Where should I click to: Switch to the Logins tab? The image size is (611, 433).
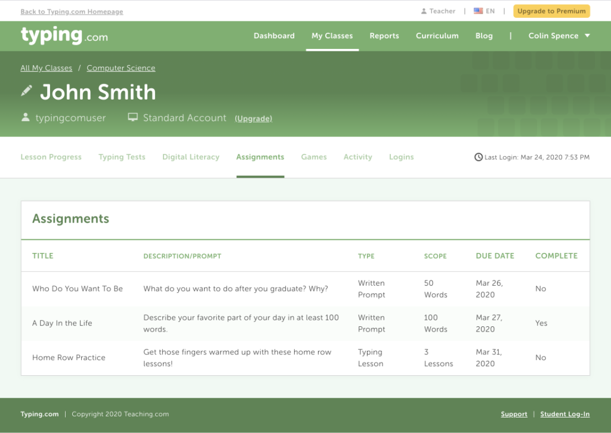[402, 157]
